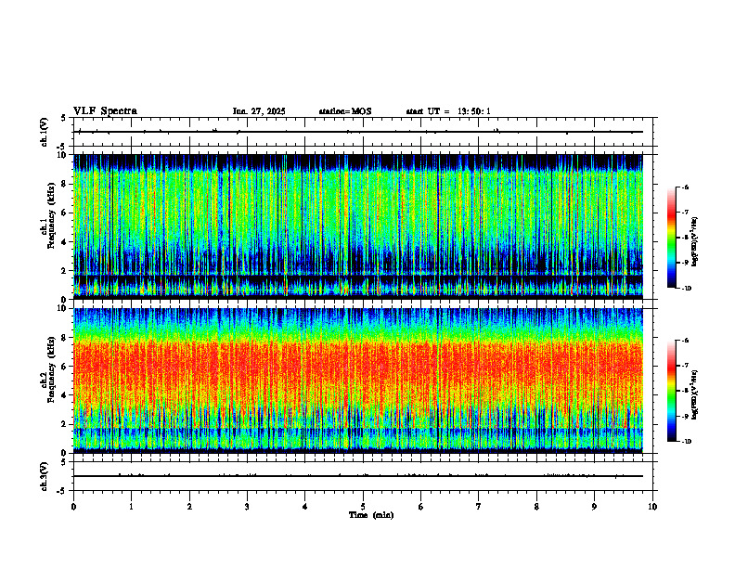This screenshot has width=735, height=568.
Task: Click the ch.1 colorbar log(PSD) label
Action: [x=695, y=241]
